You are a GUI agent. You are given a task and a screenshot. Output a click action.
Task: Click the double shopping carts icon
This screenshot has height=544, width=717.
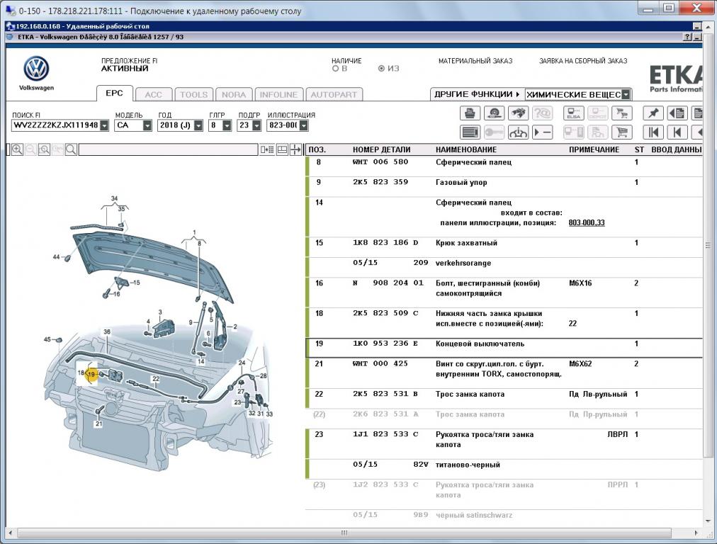622,113
